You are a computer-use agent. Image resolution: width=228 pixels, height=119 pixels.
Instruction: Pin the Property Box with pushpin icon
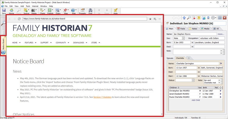208,18
